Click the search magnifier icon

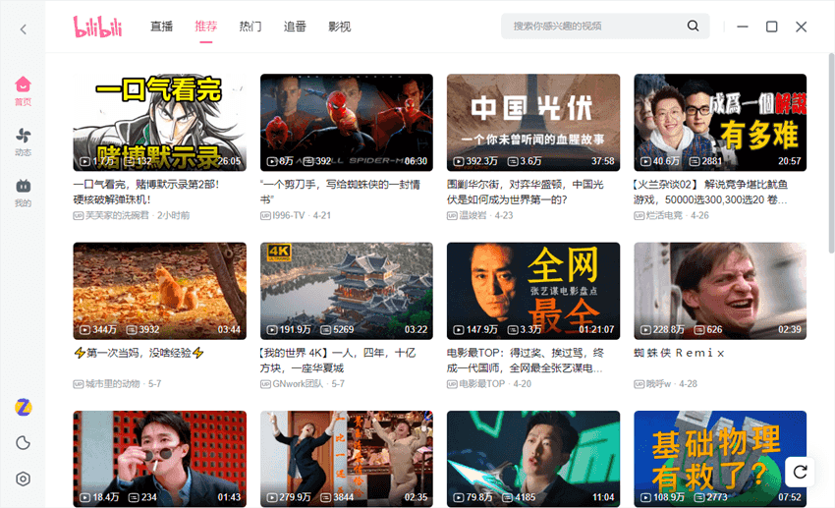point(693,26)
